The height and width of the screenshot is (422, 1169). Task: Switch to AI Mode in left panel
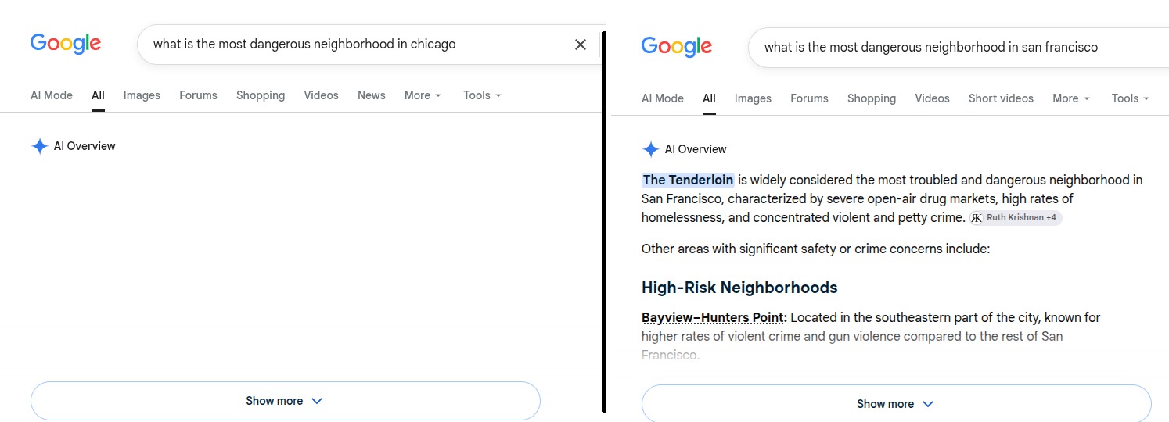52,95
